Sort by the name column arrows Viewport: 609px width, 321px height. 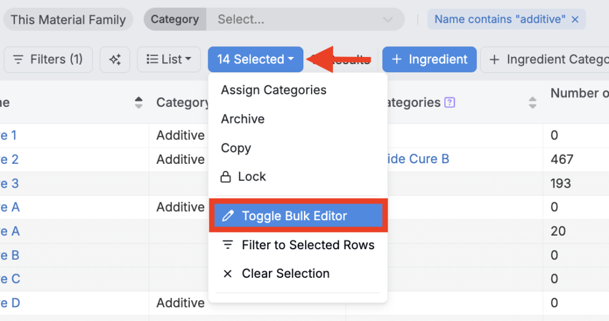point(139,103)
